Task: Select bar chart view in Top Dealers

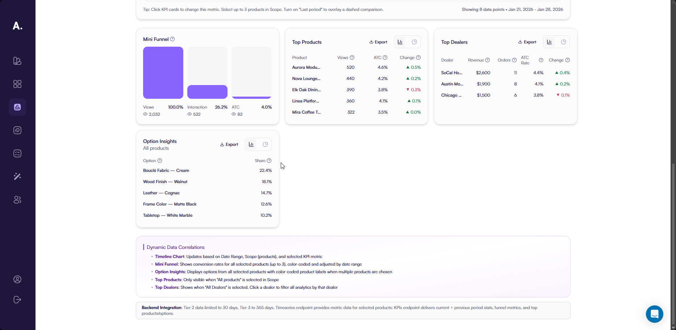Action: 550,42
